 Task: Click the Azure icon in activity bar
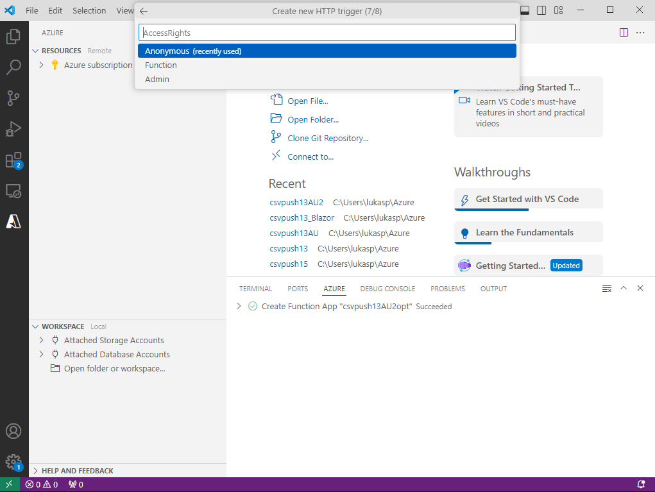click(13, 221)
